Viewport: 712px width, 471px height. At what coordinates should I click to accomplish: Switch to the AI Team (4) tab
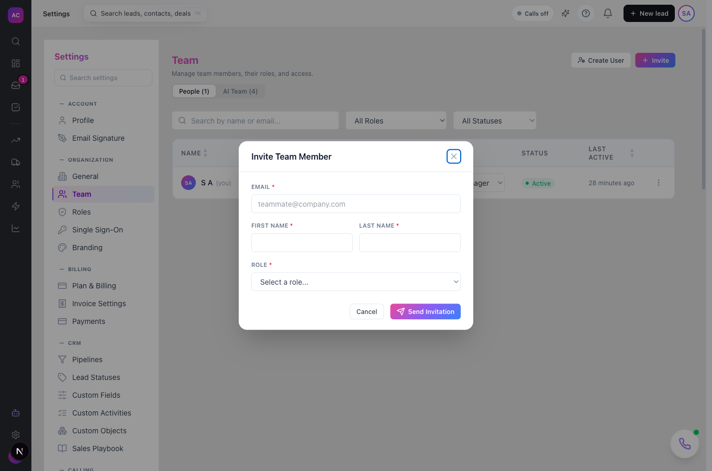pos(240,91)
